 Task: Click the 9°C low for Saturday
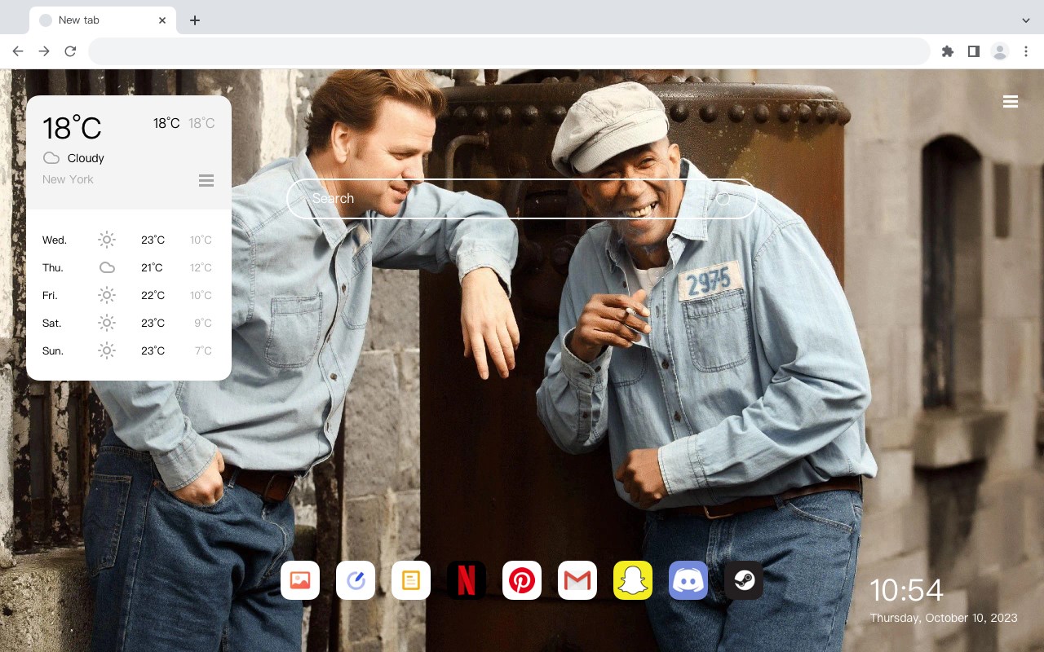203,323
